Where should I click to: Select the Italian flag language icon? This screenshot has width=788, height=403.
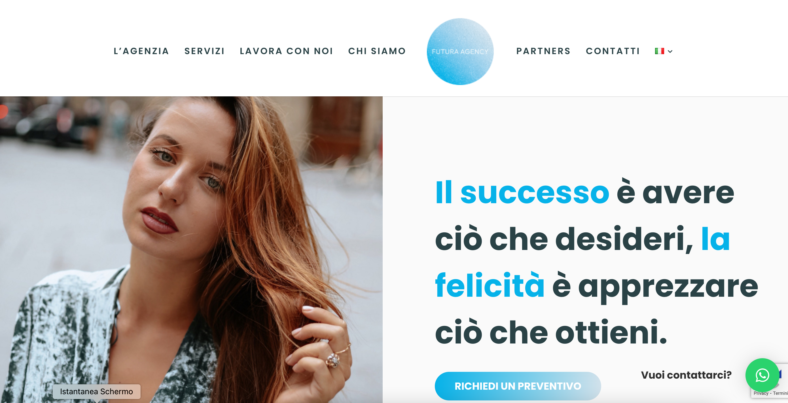[x=659, y=51]
